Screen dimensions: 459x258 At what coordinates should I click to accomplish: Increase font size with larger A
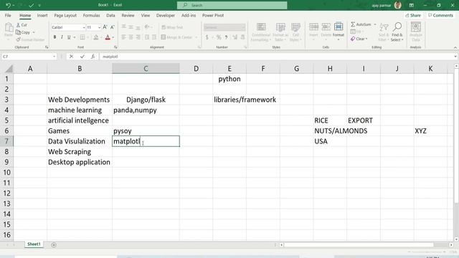point(105,27)
